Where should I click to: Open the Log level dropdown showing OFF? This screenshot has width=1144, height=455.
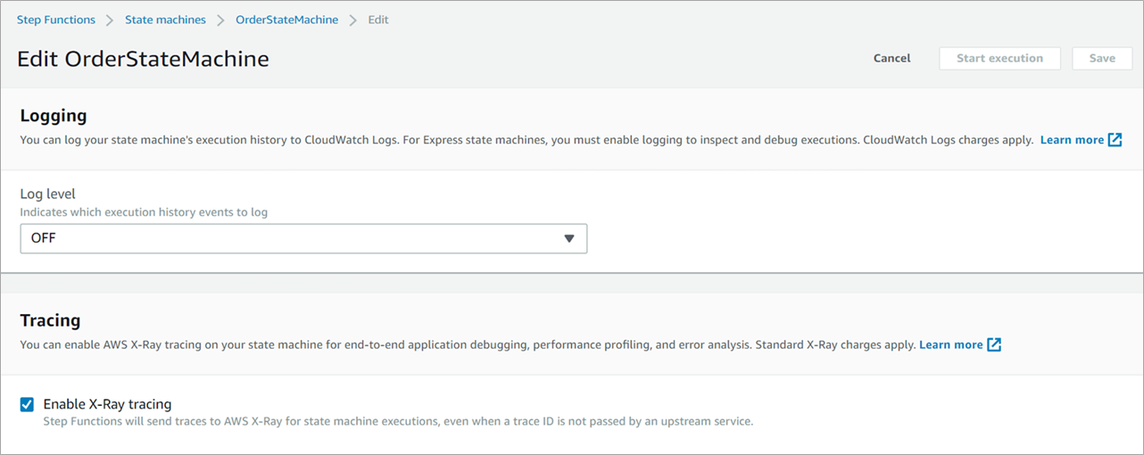pos(303,238)
